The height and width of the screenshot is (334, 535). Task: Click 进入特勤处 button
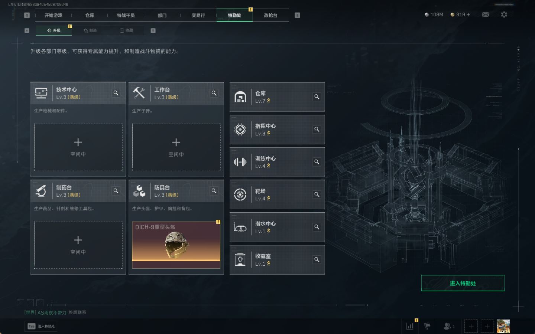pyautogui.click(x=463, y=283)
